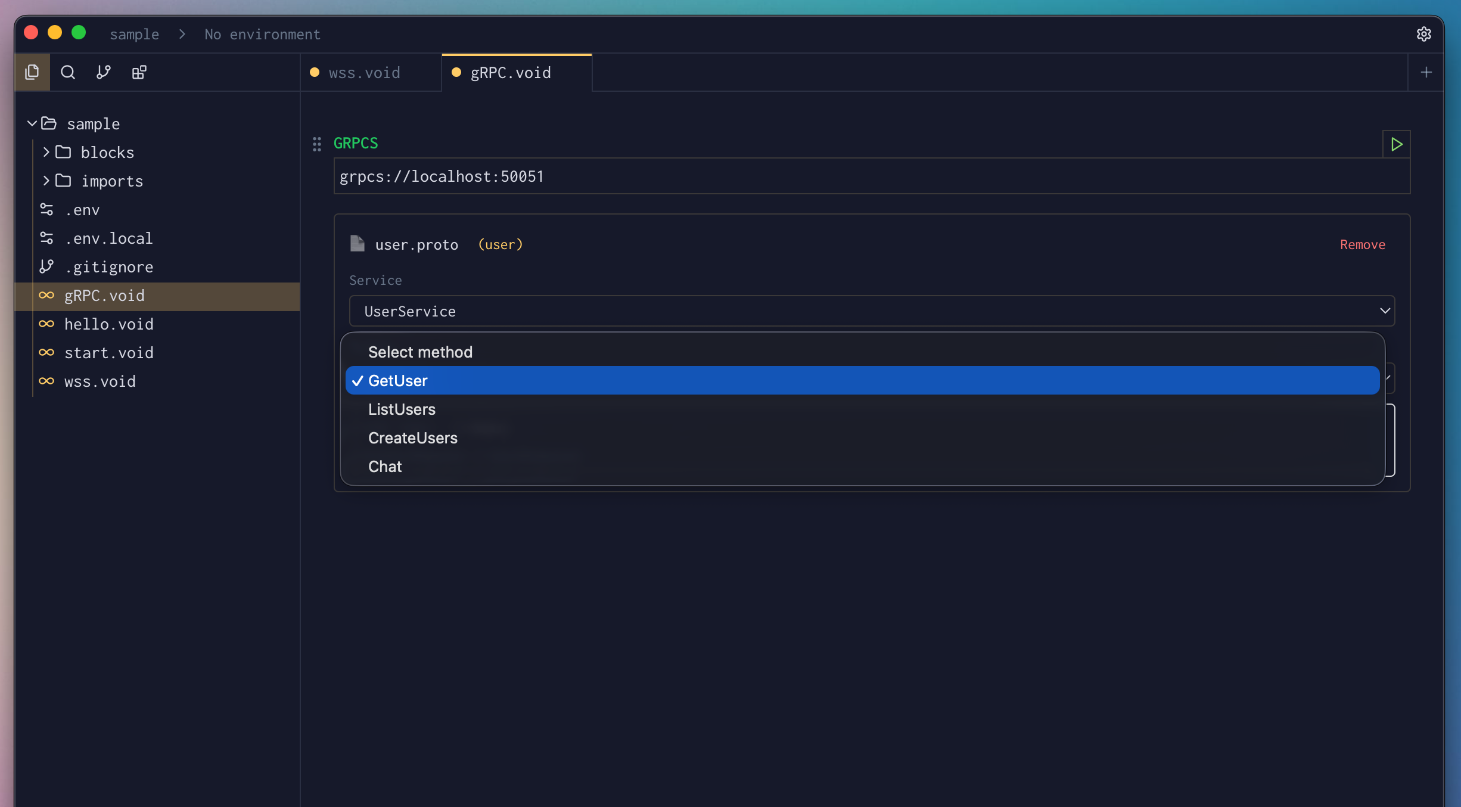Collapse the sample root folder
1461x807 pixels.
pos(32,123)
